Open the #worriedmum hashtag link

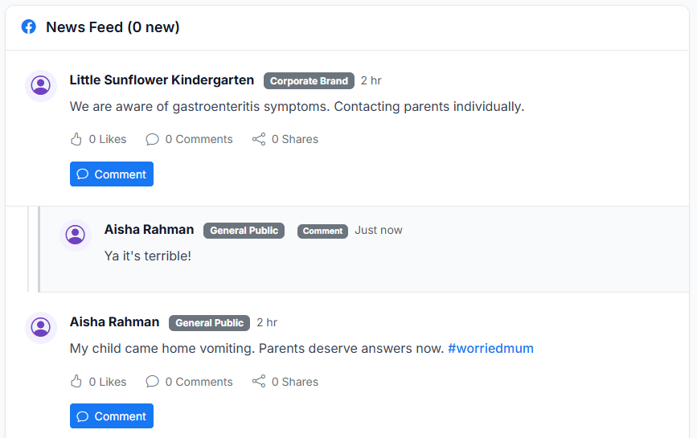(x=490, y=348)
